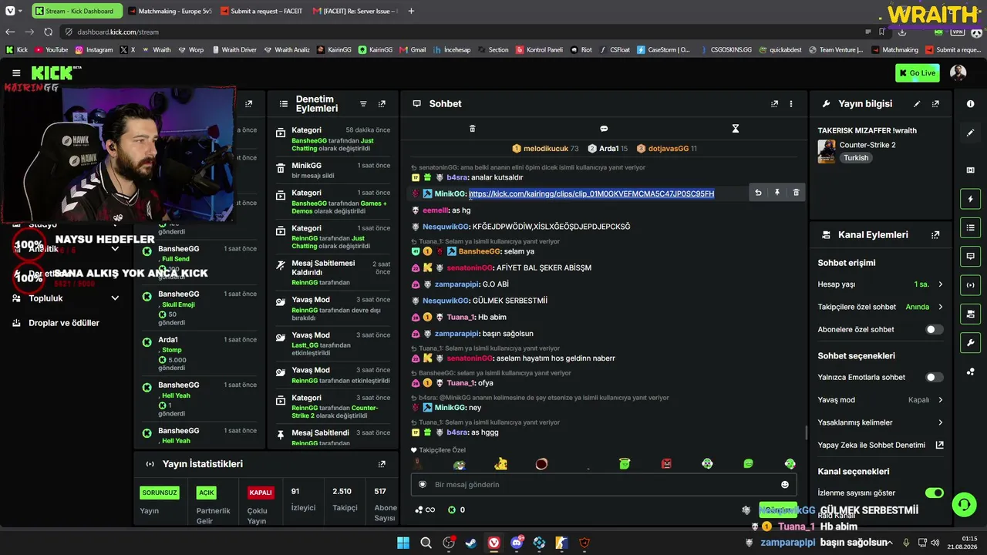This screenshot has height=555, width=987.
Task: Open the filter in Denetim Eylemleri header
Action: click(x=363, y=104)
